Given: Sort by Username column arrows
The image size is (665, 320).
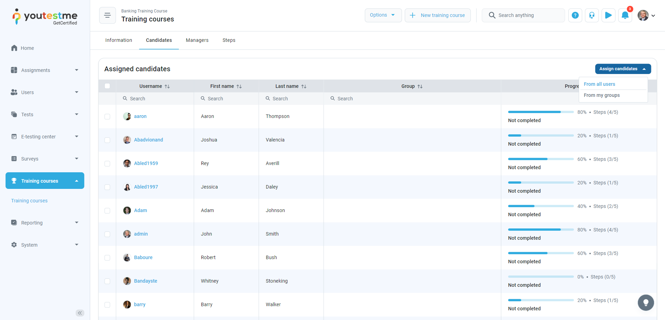Looking at the screenshot, I should click(x=167, y=86).
